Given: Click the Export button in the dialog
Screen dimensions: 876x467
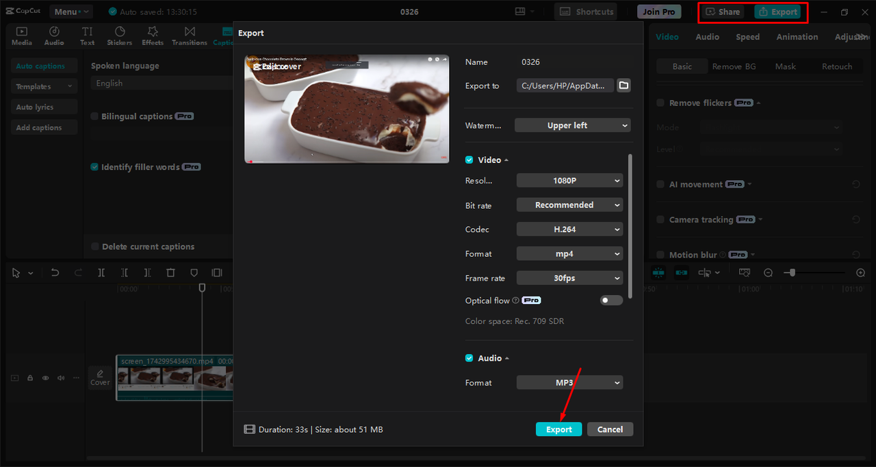Looking at the screenshot, I should tap(558, 429).
